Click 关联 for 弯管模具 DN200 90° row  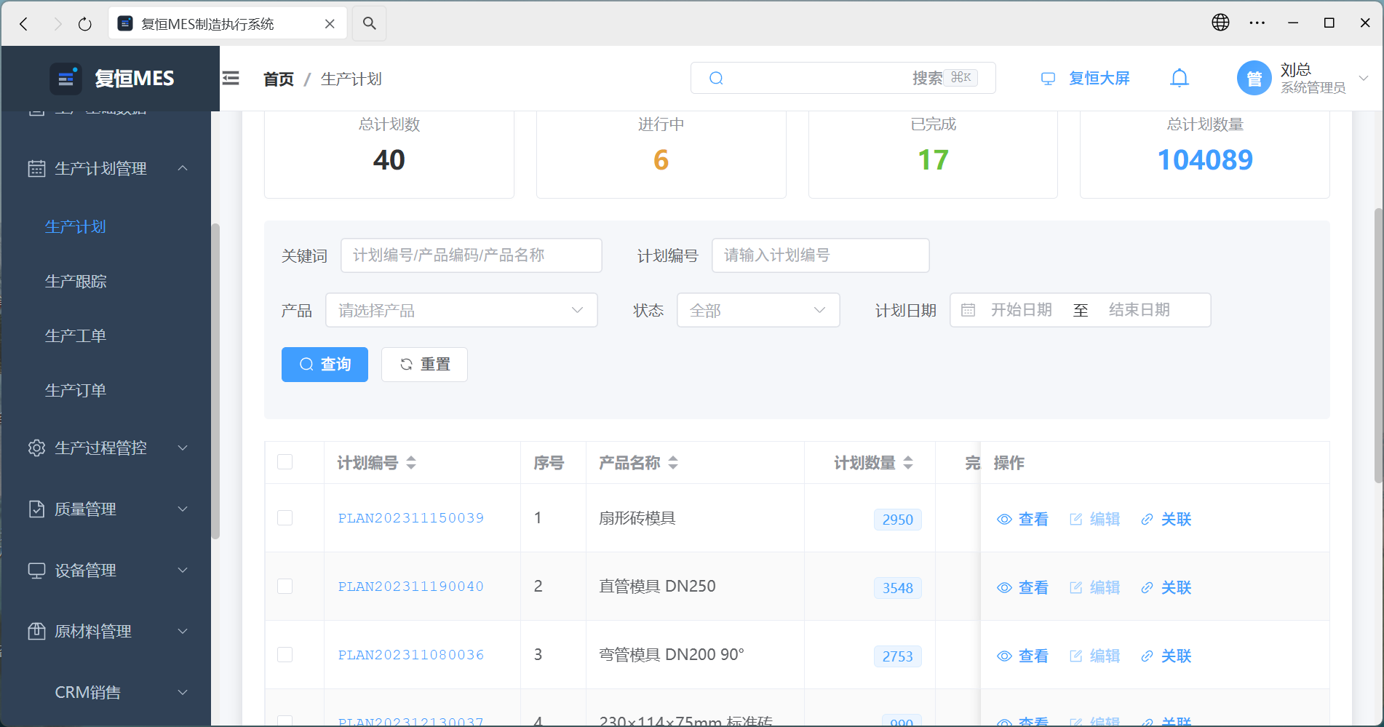click(1166, 656)
